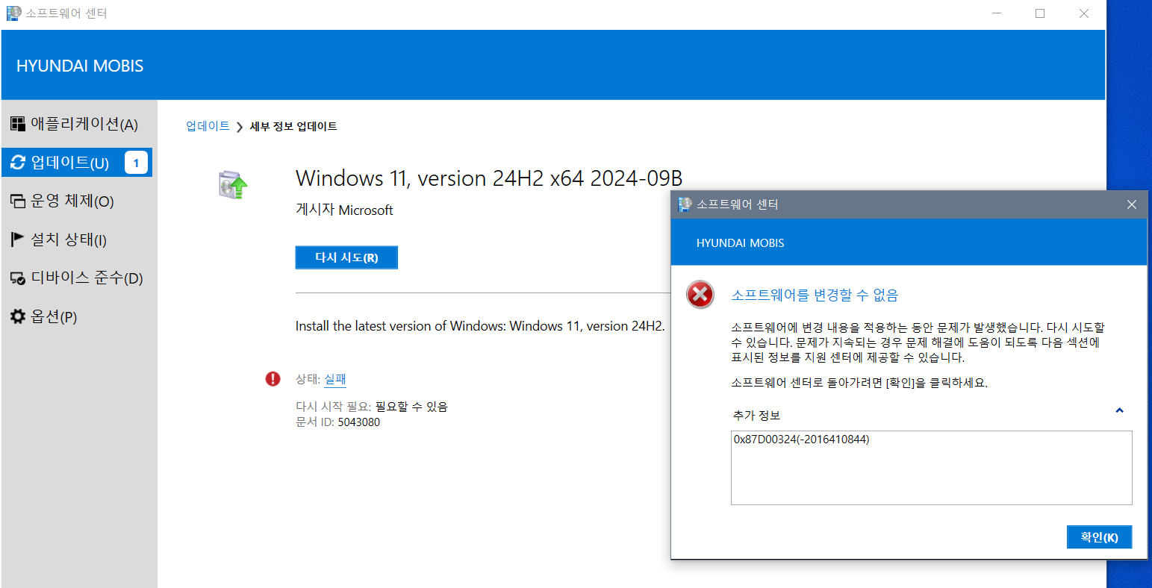Viewport: 1152px width, 588px height.
Task: Click 확인(K) to dismiss the error dialog
Action: click(1099, 537)
